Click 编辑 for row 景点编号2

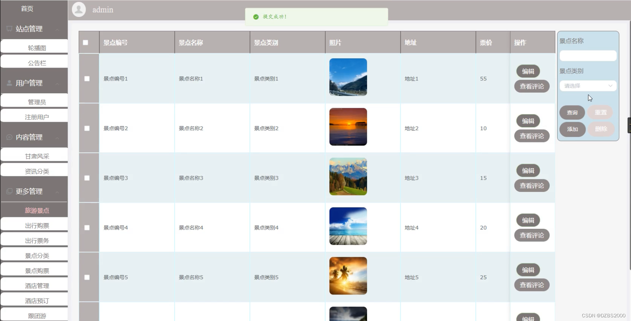(528, 121)
